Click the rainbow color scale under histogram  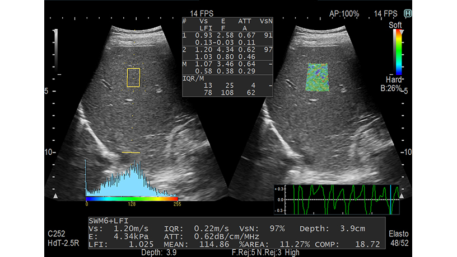(x=132, y=198)
